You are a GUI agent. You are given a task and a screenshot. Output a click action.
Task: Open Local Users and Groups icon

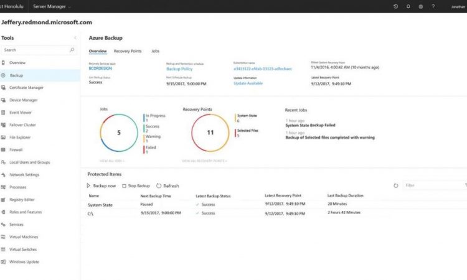tap(3, 162)
